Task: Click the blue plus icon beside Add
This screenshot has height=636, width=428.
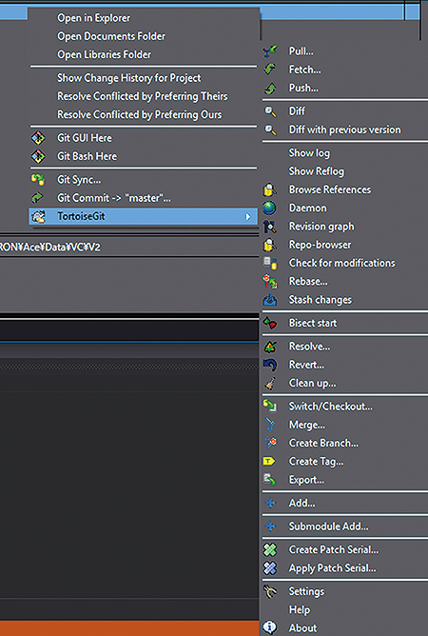Action: click(270, 503)
